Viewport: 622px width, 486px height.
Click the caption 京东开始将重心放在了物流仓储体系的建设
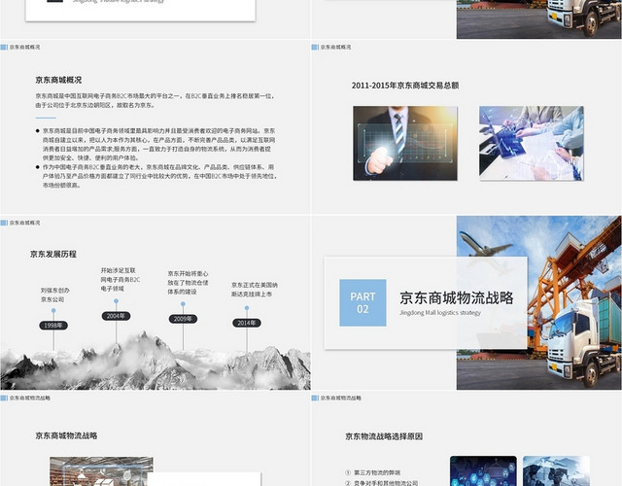(188, 283)
